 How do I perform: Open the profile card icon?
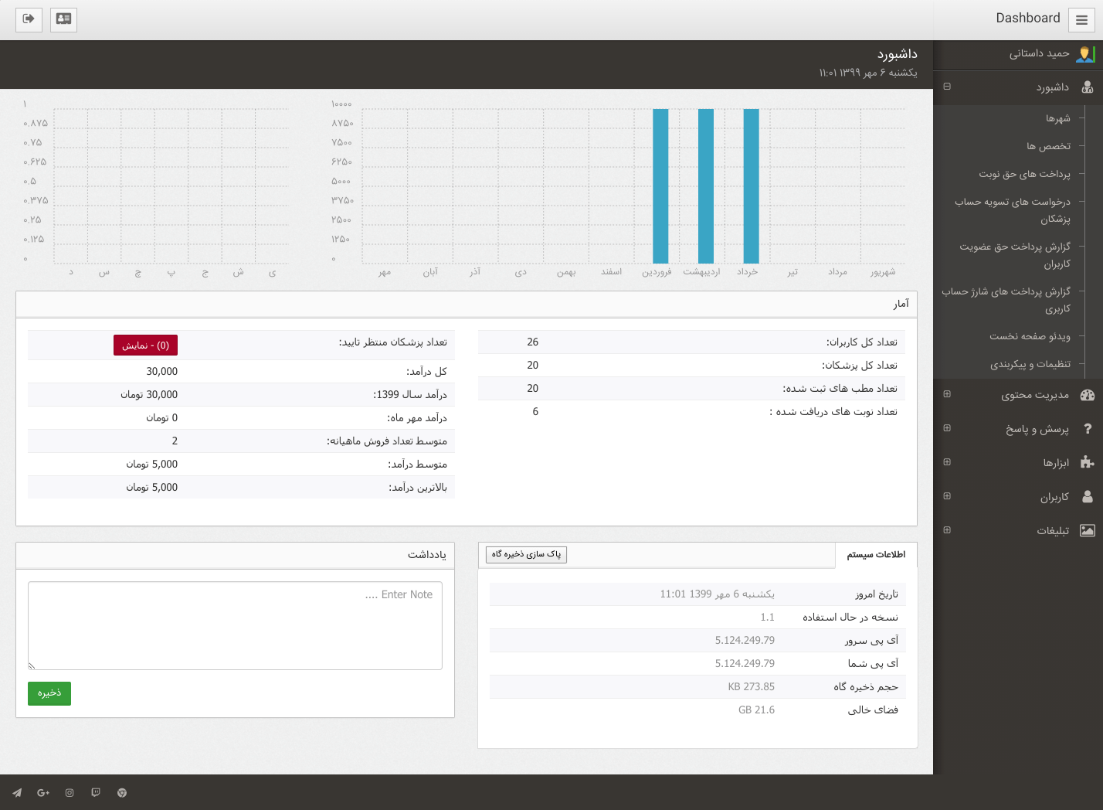pyautogui.click(x=63, y=19)
